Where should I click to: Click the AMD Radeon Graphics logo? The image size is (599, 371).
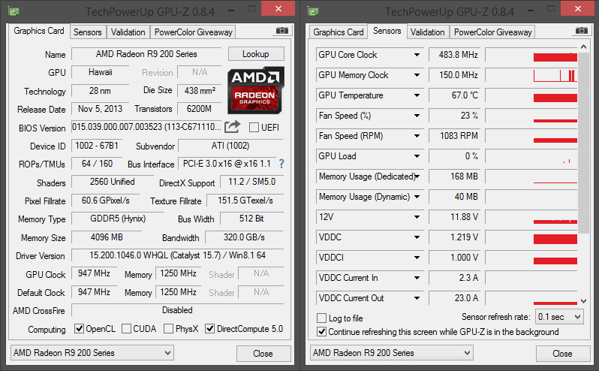coord(255,91)
